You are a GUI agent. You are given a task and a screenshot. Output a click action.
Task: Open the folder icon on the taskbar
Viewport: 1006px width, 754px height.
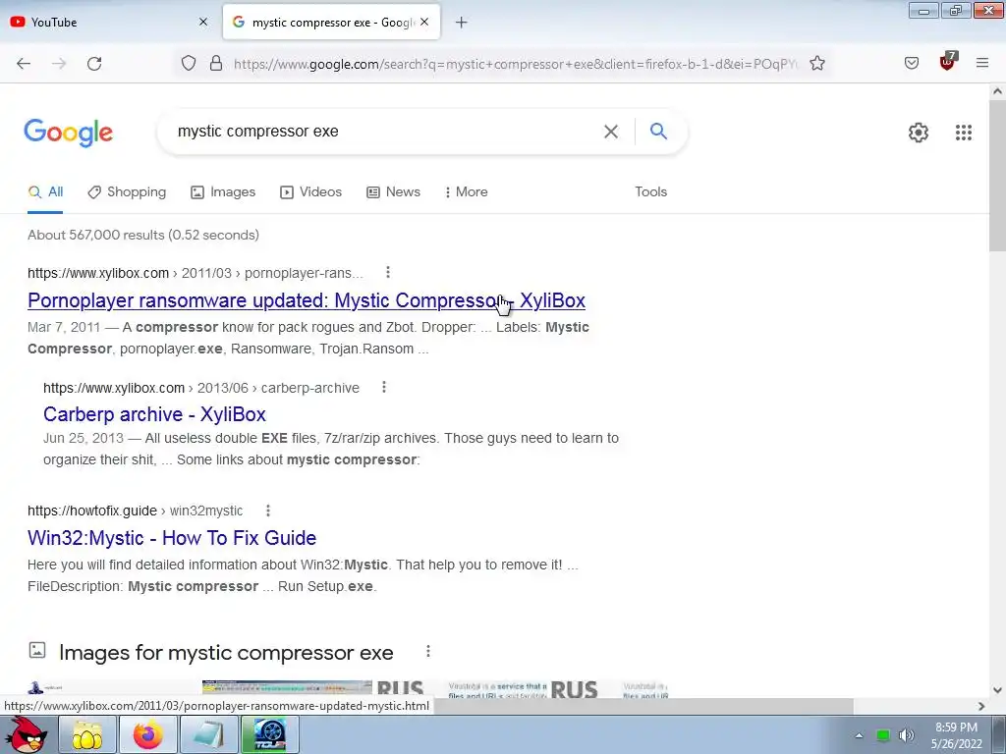[87, 734]
